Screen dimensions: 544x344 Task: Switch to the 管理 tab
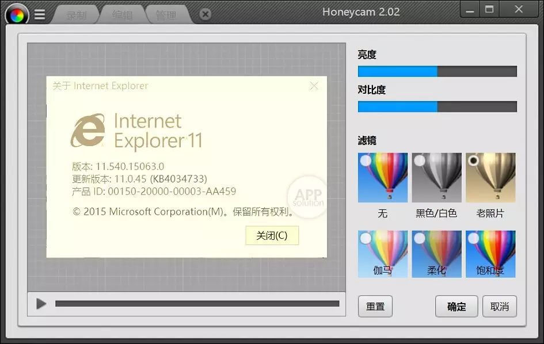(x=166, y=15)
